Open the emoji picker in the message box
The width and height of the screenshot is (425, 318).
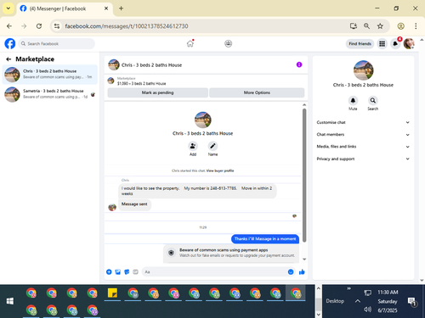coord(291,272)
